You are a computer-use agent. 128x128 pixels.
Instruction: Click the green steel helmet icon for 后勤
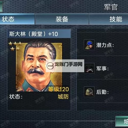click(89, 92)
